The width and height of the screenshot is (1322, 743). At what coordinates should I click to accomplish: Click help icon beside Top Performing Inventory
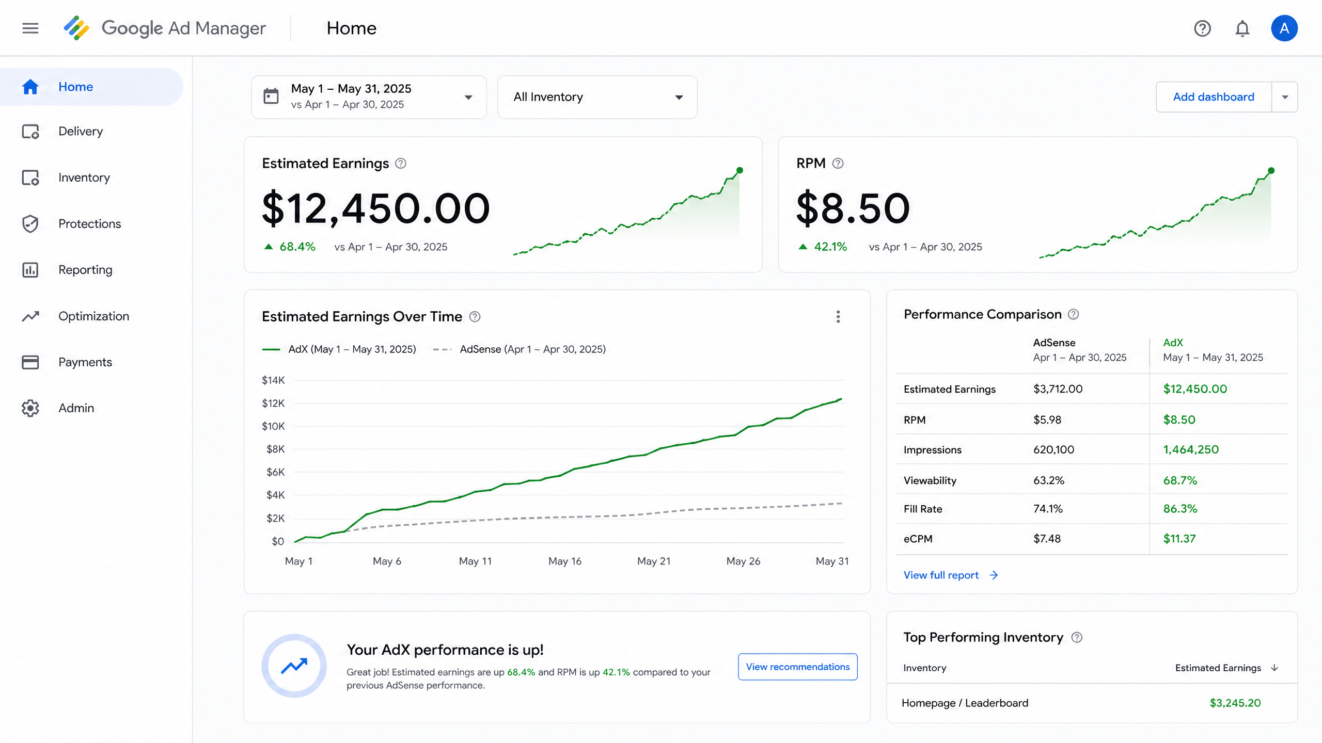point(1077,637)
